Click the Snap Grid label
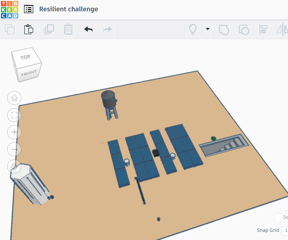 tap(268, 230)
